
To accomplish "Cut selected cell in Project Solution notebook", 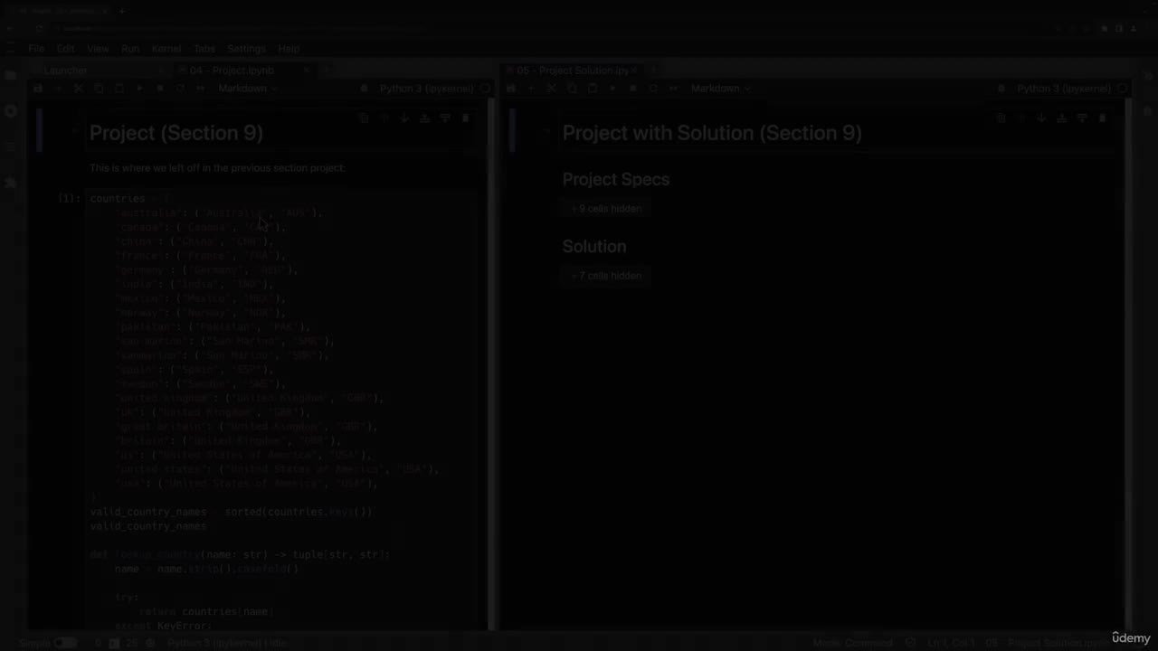I will click(x=551, y=89).
